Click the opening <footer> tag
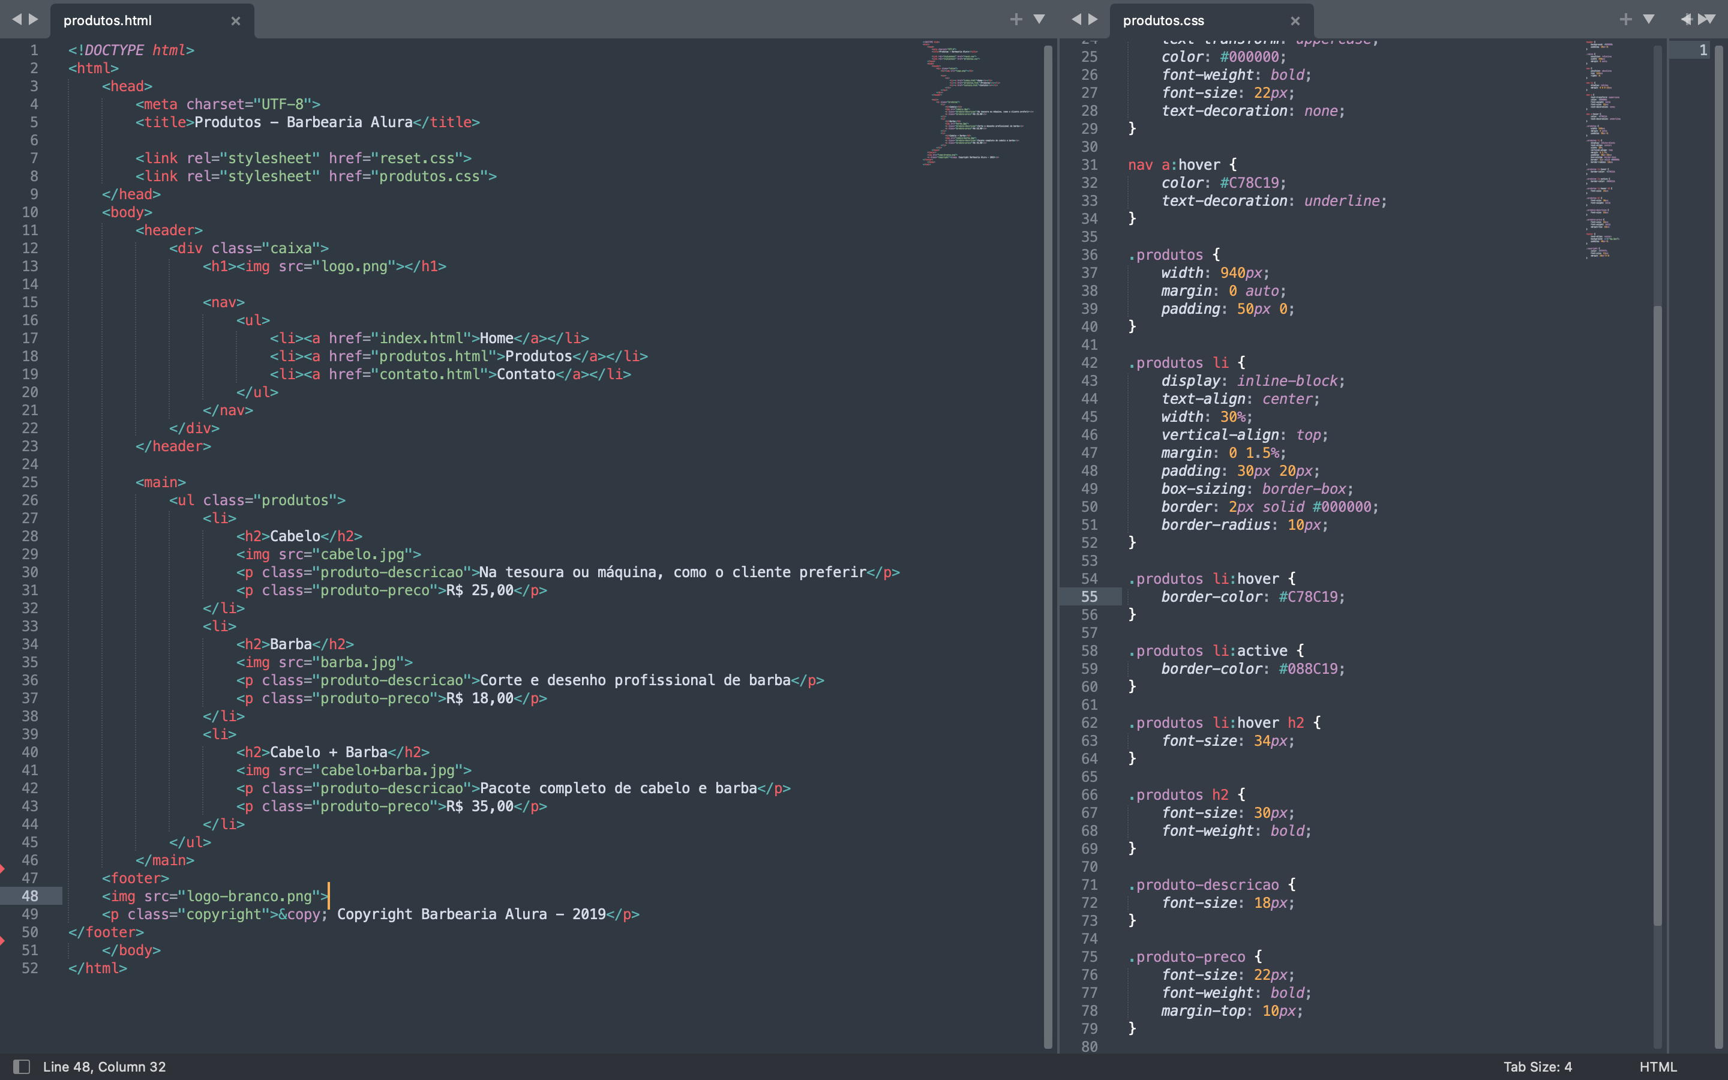The height and width of the screenshot is (1080, 1728). pos(136,878)
